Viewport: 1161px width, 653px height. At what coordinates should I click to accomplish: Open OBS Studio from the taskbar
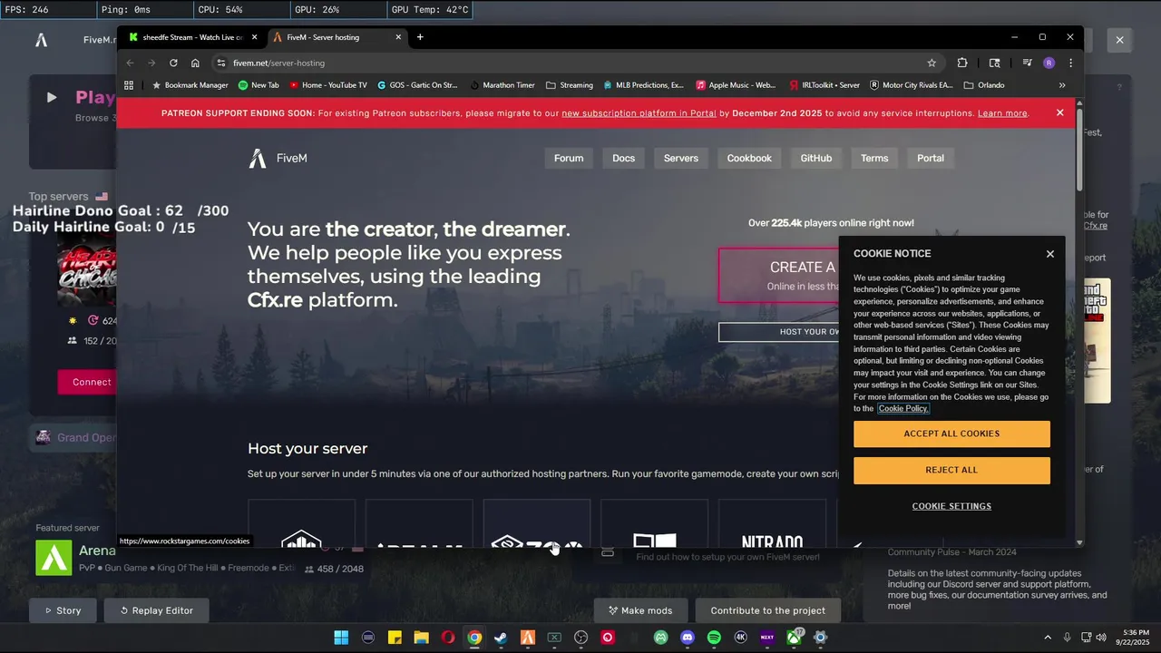580,638
